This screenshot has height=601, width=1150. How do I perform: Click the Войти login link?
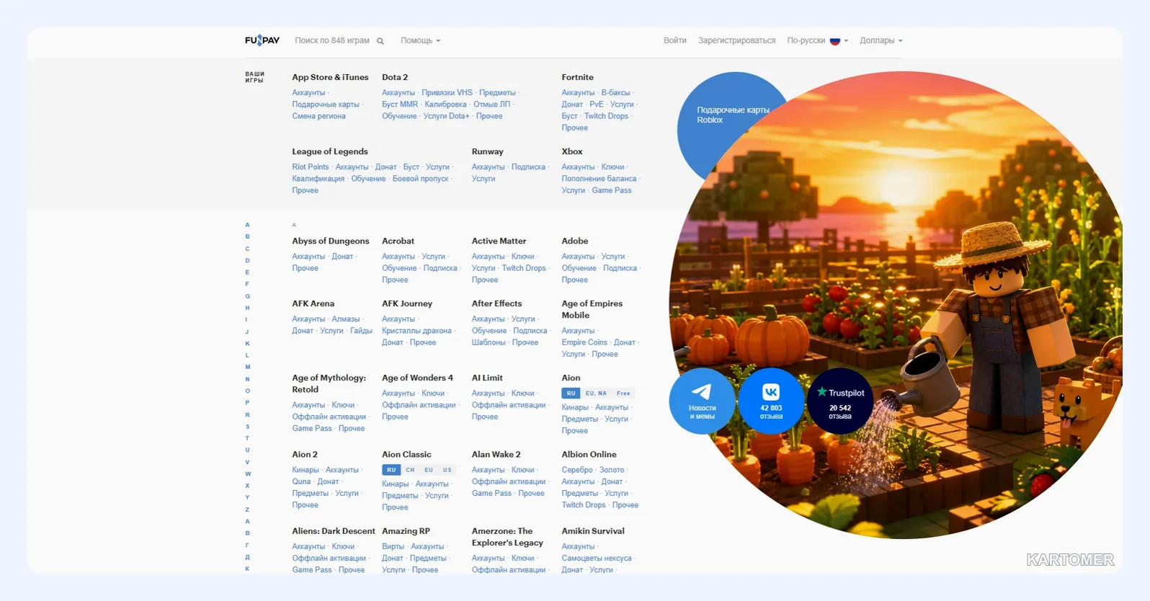675,41
